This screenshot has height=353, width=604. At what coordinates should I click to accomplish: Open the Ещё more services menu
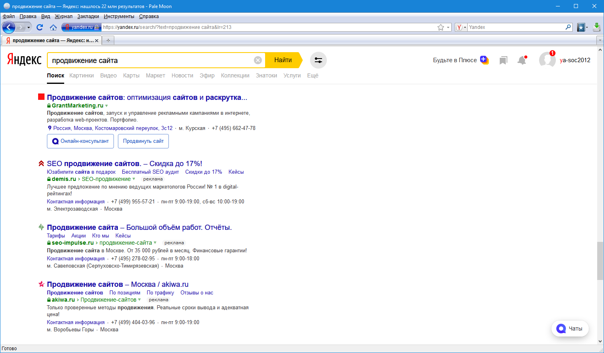313,75
